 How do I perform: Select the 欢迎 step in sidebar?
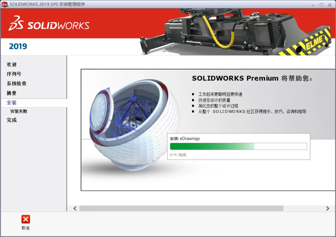coord(12,64)
